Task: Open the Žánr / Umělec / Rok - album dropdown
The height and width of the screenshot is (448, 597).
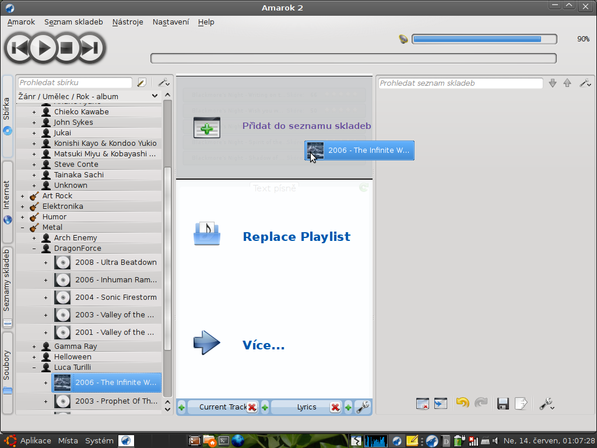Action: [89, 96]
